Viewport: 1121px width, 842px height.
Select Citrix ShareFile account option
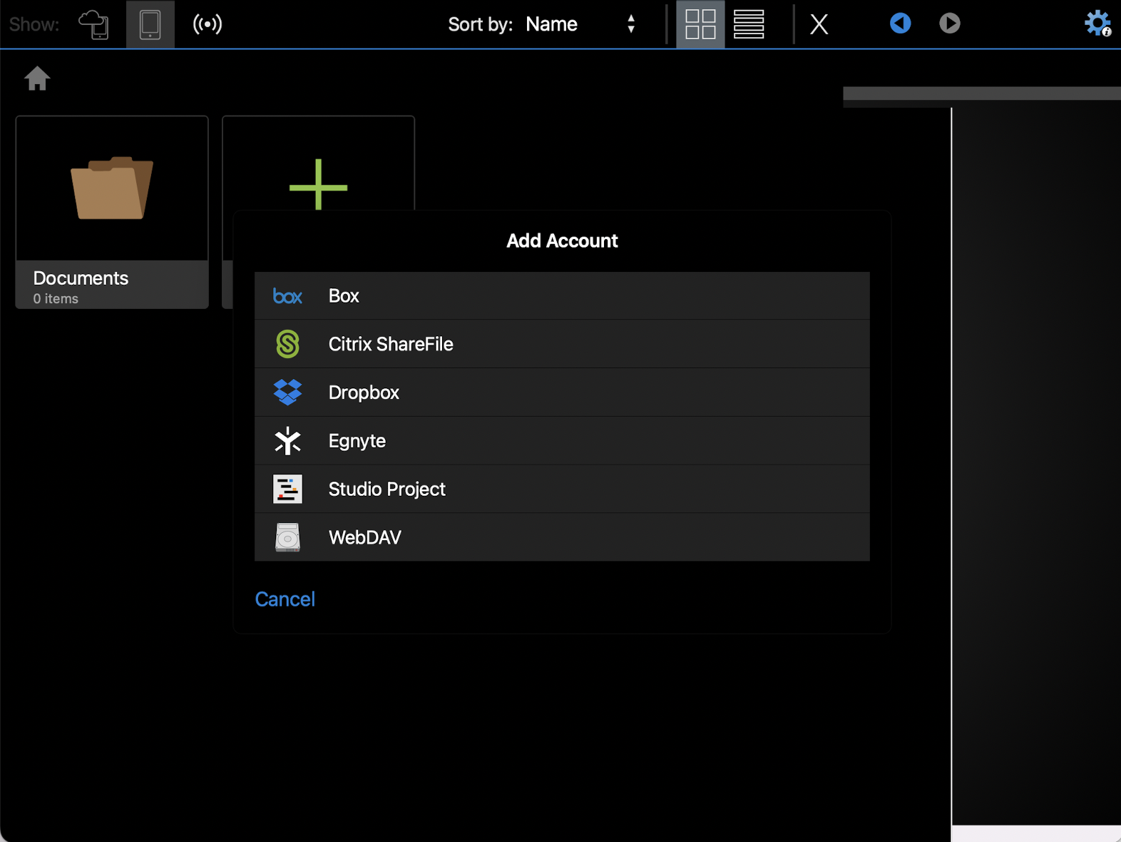[x=562, y=344]
